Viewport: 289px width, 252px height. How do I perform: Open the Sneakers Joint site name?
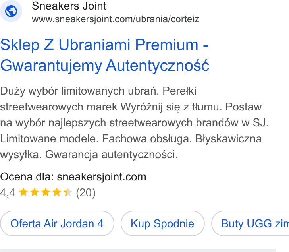coord(69,6)
